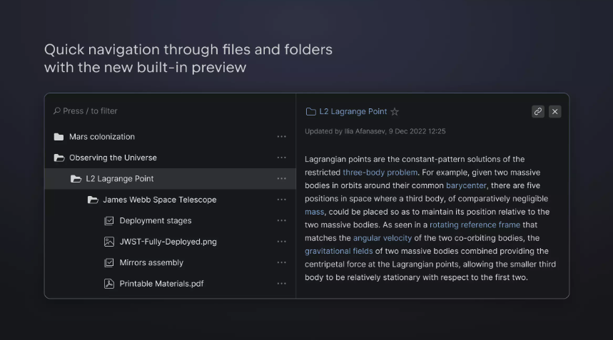Collapse the Observing the Universe folder
613x340 pixels.
(59, 158)
